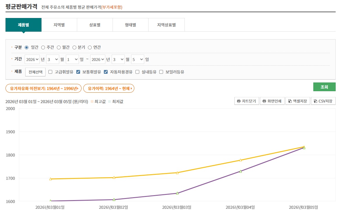Open the 지역별 tab
This screenshot has width=340, height=212.
point(59,25)
